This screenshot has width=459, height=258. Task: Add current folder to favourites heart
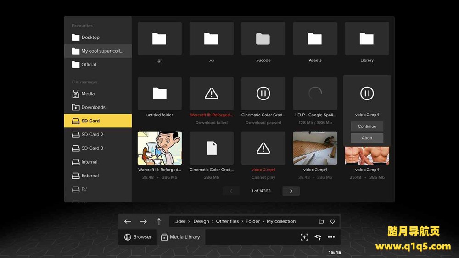[x=332, y=221]
